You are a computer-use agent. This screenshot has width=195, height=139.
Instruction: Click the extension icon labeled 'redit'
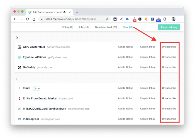(x=159, y=20)
